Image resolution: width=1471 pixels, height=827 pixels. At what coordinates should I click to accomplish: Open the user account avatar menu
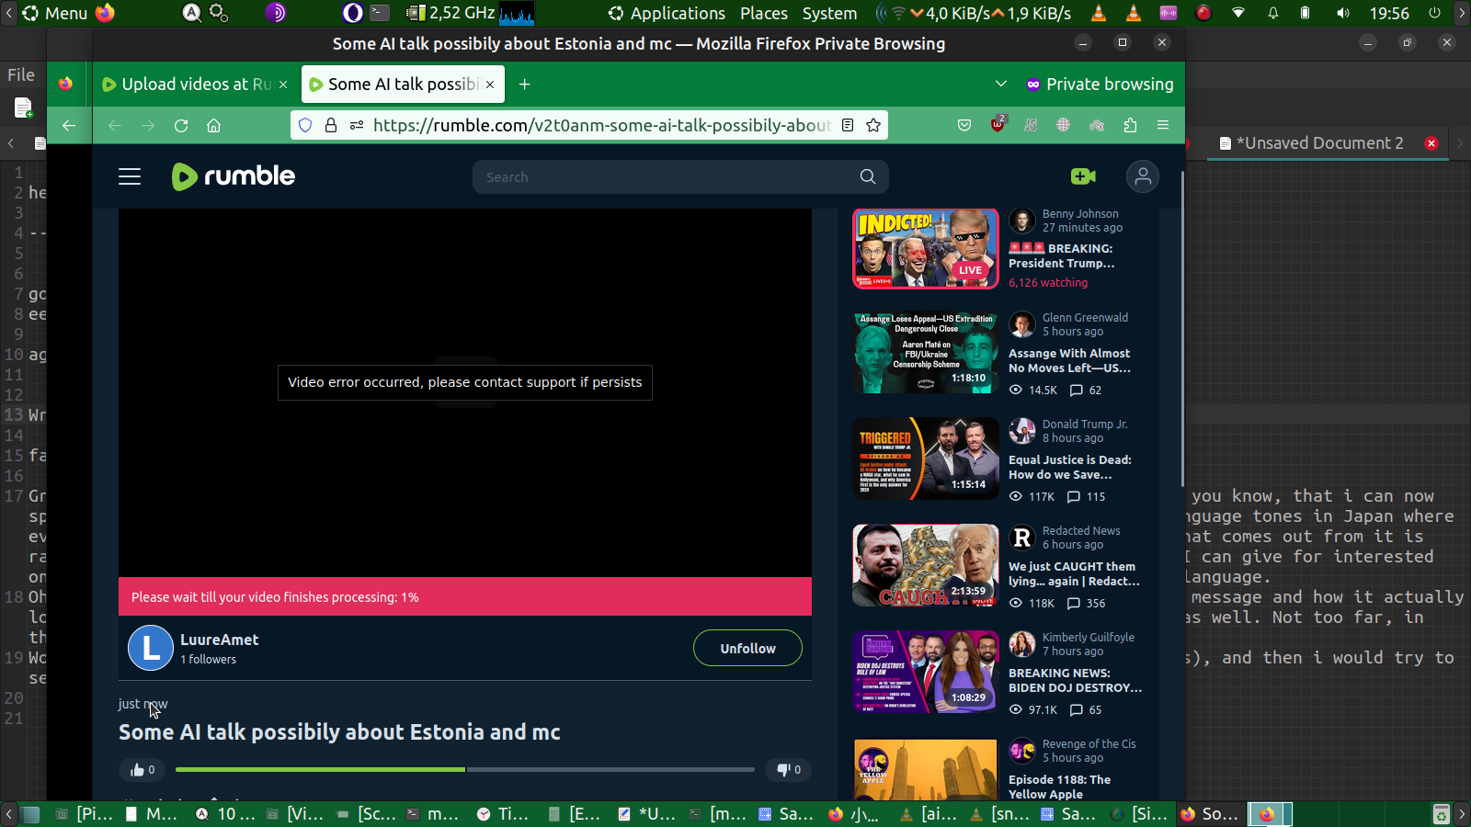(x=1143, y=176)
